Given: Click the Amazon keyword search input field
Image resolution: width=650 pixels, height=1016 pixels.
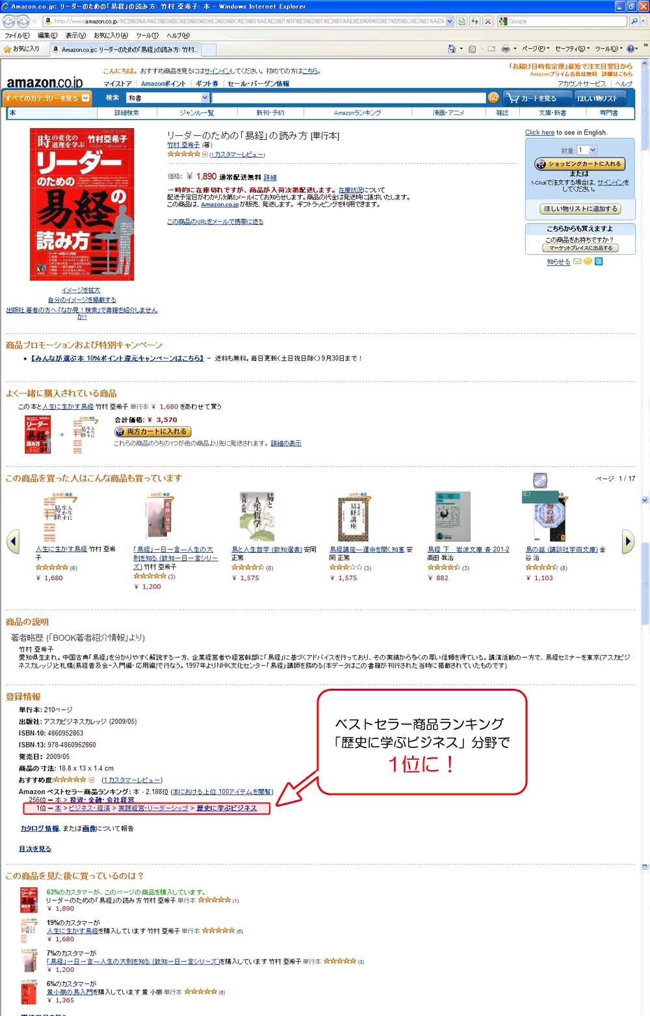Looking at the screenshot, I should point(348,98).
